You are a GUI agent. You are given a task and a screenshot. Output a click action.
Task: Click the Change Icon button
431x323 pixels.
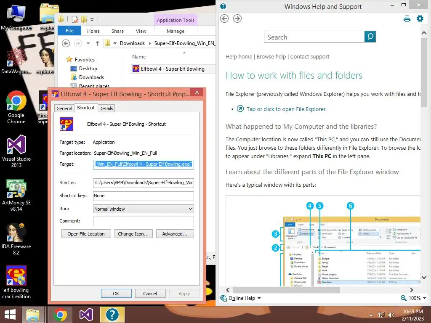pyautogui.click(x=133, y=234)
